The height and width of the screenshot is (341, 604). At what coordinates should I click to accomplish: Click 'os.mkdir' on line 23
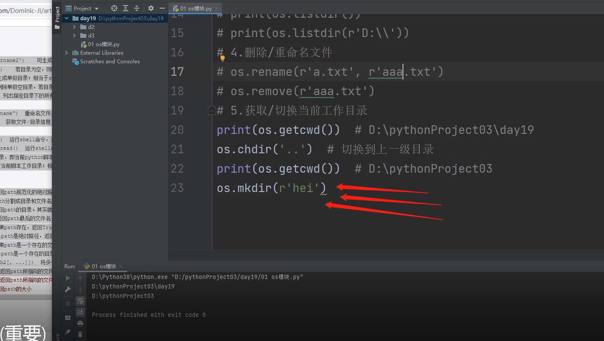click(245, 188)
